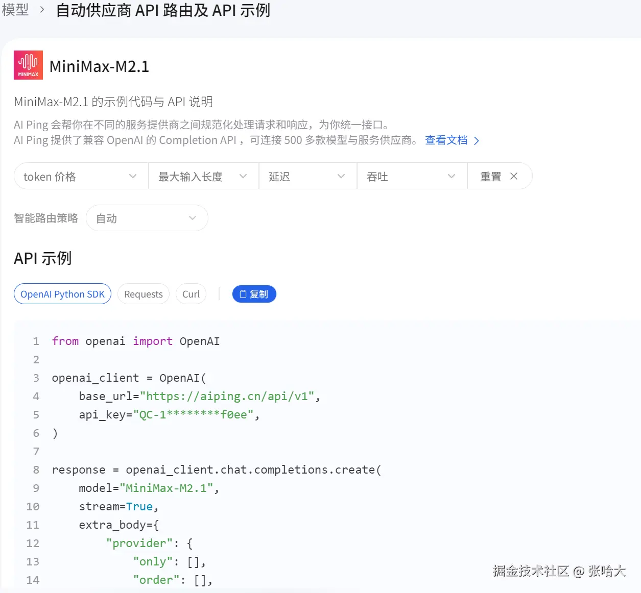Click the "order": [] code line

[173, 580]
